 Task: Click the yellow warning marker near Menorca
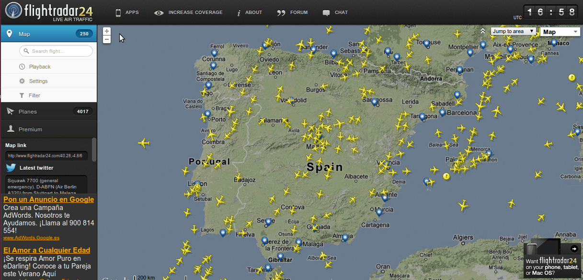pyautogui.click(x=446, y=176)
